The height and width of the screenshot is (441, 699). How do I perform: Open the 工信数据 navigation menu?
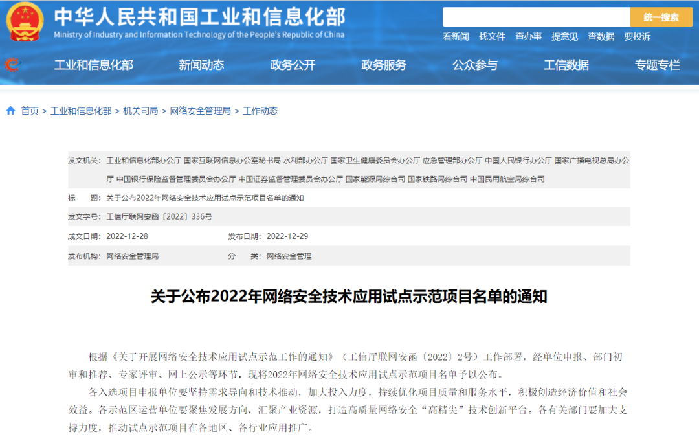tap(566, 65)
